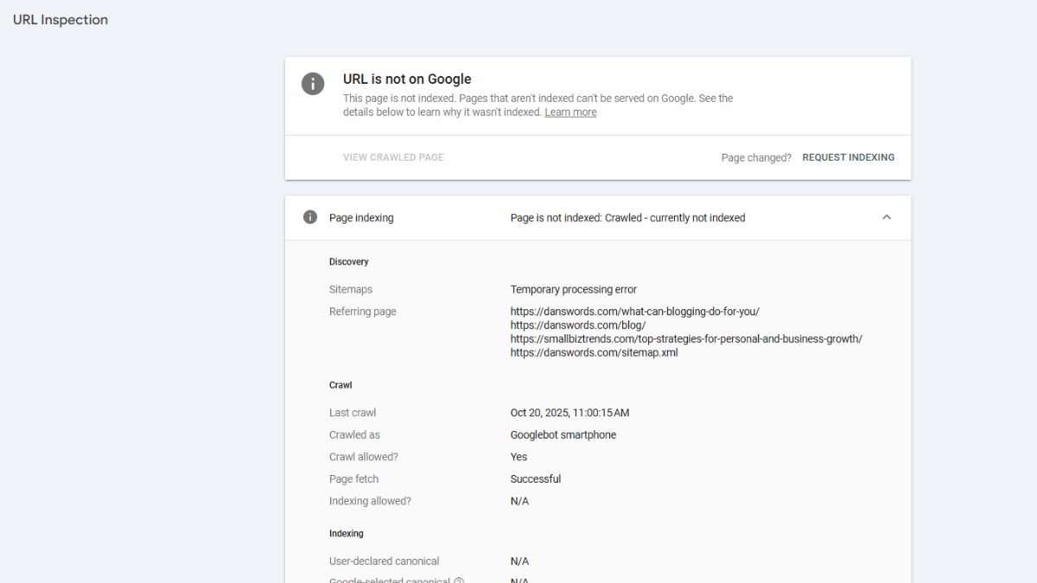Screen dimensions: 1037x583
Task: Click the Page fetch 'Successful' value
Action: click(x=535, y=479)
